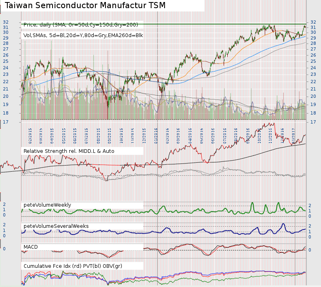Image resolution: width=321 pixels, height=287 pixels.
Task: Click the green horizontal resistance line near 31.6
Action: [x=164, y=24]
